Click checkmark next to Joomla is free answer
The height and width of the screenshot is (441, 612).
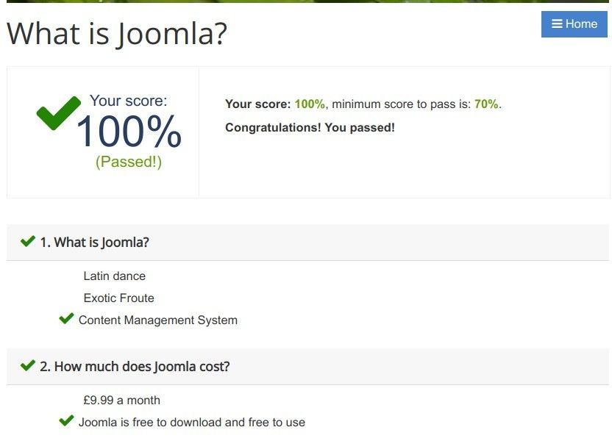point(66,420)
